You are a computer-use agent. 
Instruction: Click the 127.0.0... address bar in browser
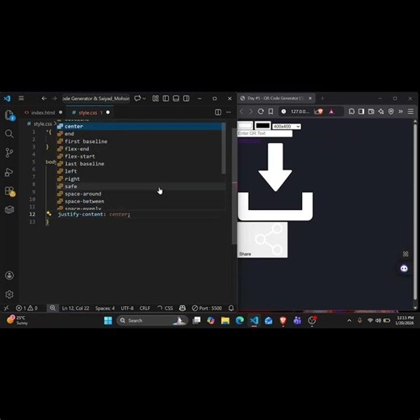(x=300, y=111)
